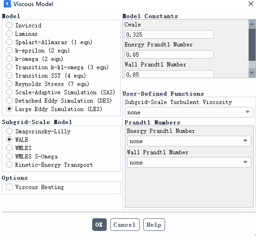Open the Wall Prandtl Number UDF dropdown

coord(189,163)
